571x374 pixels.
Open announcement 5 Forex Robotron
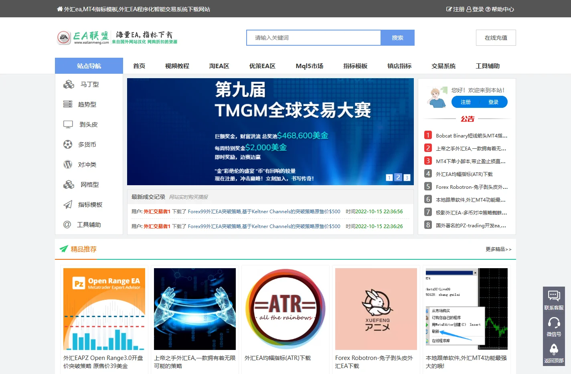472,187
